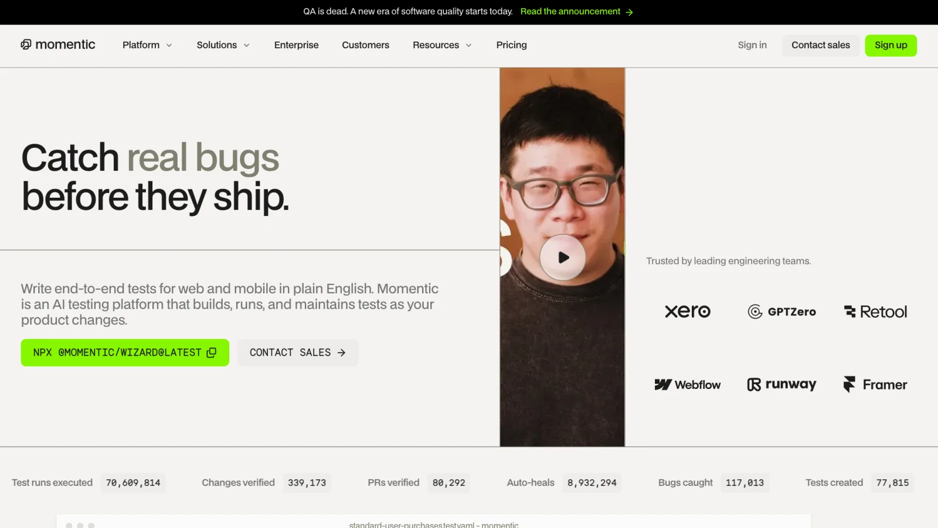This screenshot has height=528, width=938.
Task: Click the momentic logo icon
Action: 26,45
